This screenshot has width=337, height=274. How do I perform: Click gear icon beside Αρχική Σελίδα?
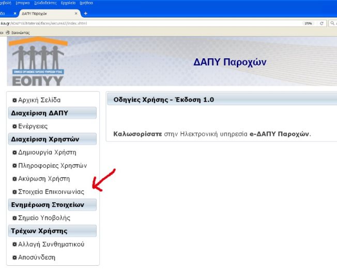click(14, 100)
